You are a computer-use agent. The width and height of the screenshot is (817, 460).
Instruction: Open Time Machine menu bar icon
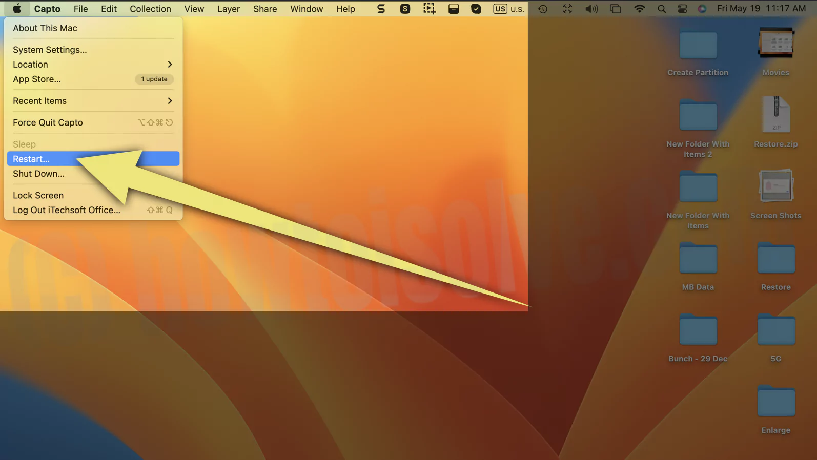tap(543, 9)
